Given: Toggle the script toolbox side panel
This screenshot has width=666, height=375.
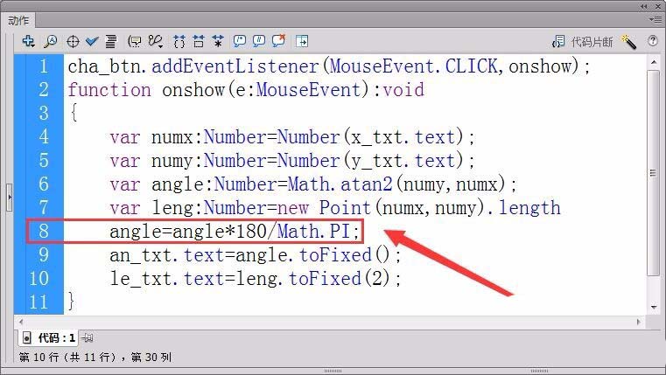Looking at the screenshot, I should pyautogui.click(x=302, y=41).
